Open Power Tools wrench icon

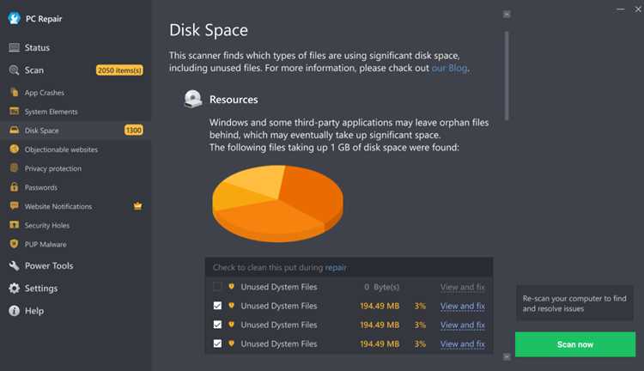14,266
